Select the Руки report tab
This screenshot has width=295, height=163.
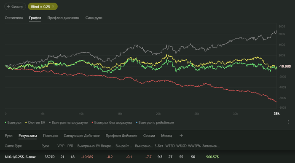pos(8,136)
